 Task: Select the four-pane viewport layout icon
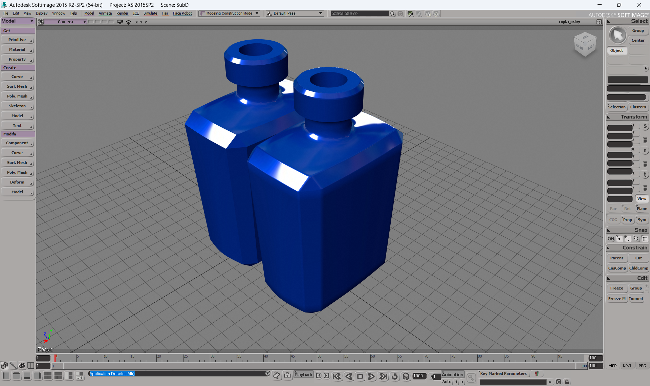point(48,376)
